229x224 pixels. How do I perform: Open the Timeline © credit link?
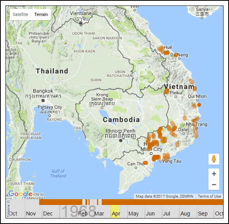click(x=9, y=208)
